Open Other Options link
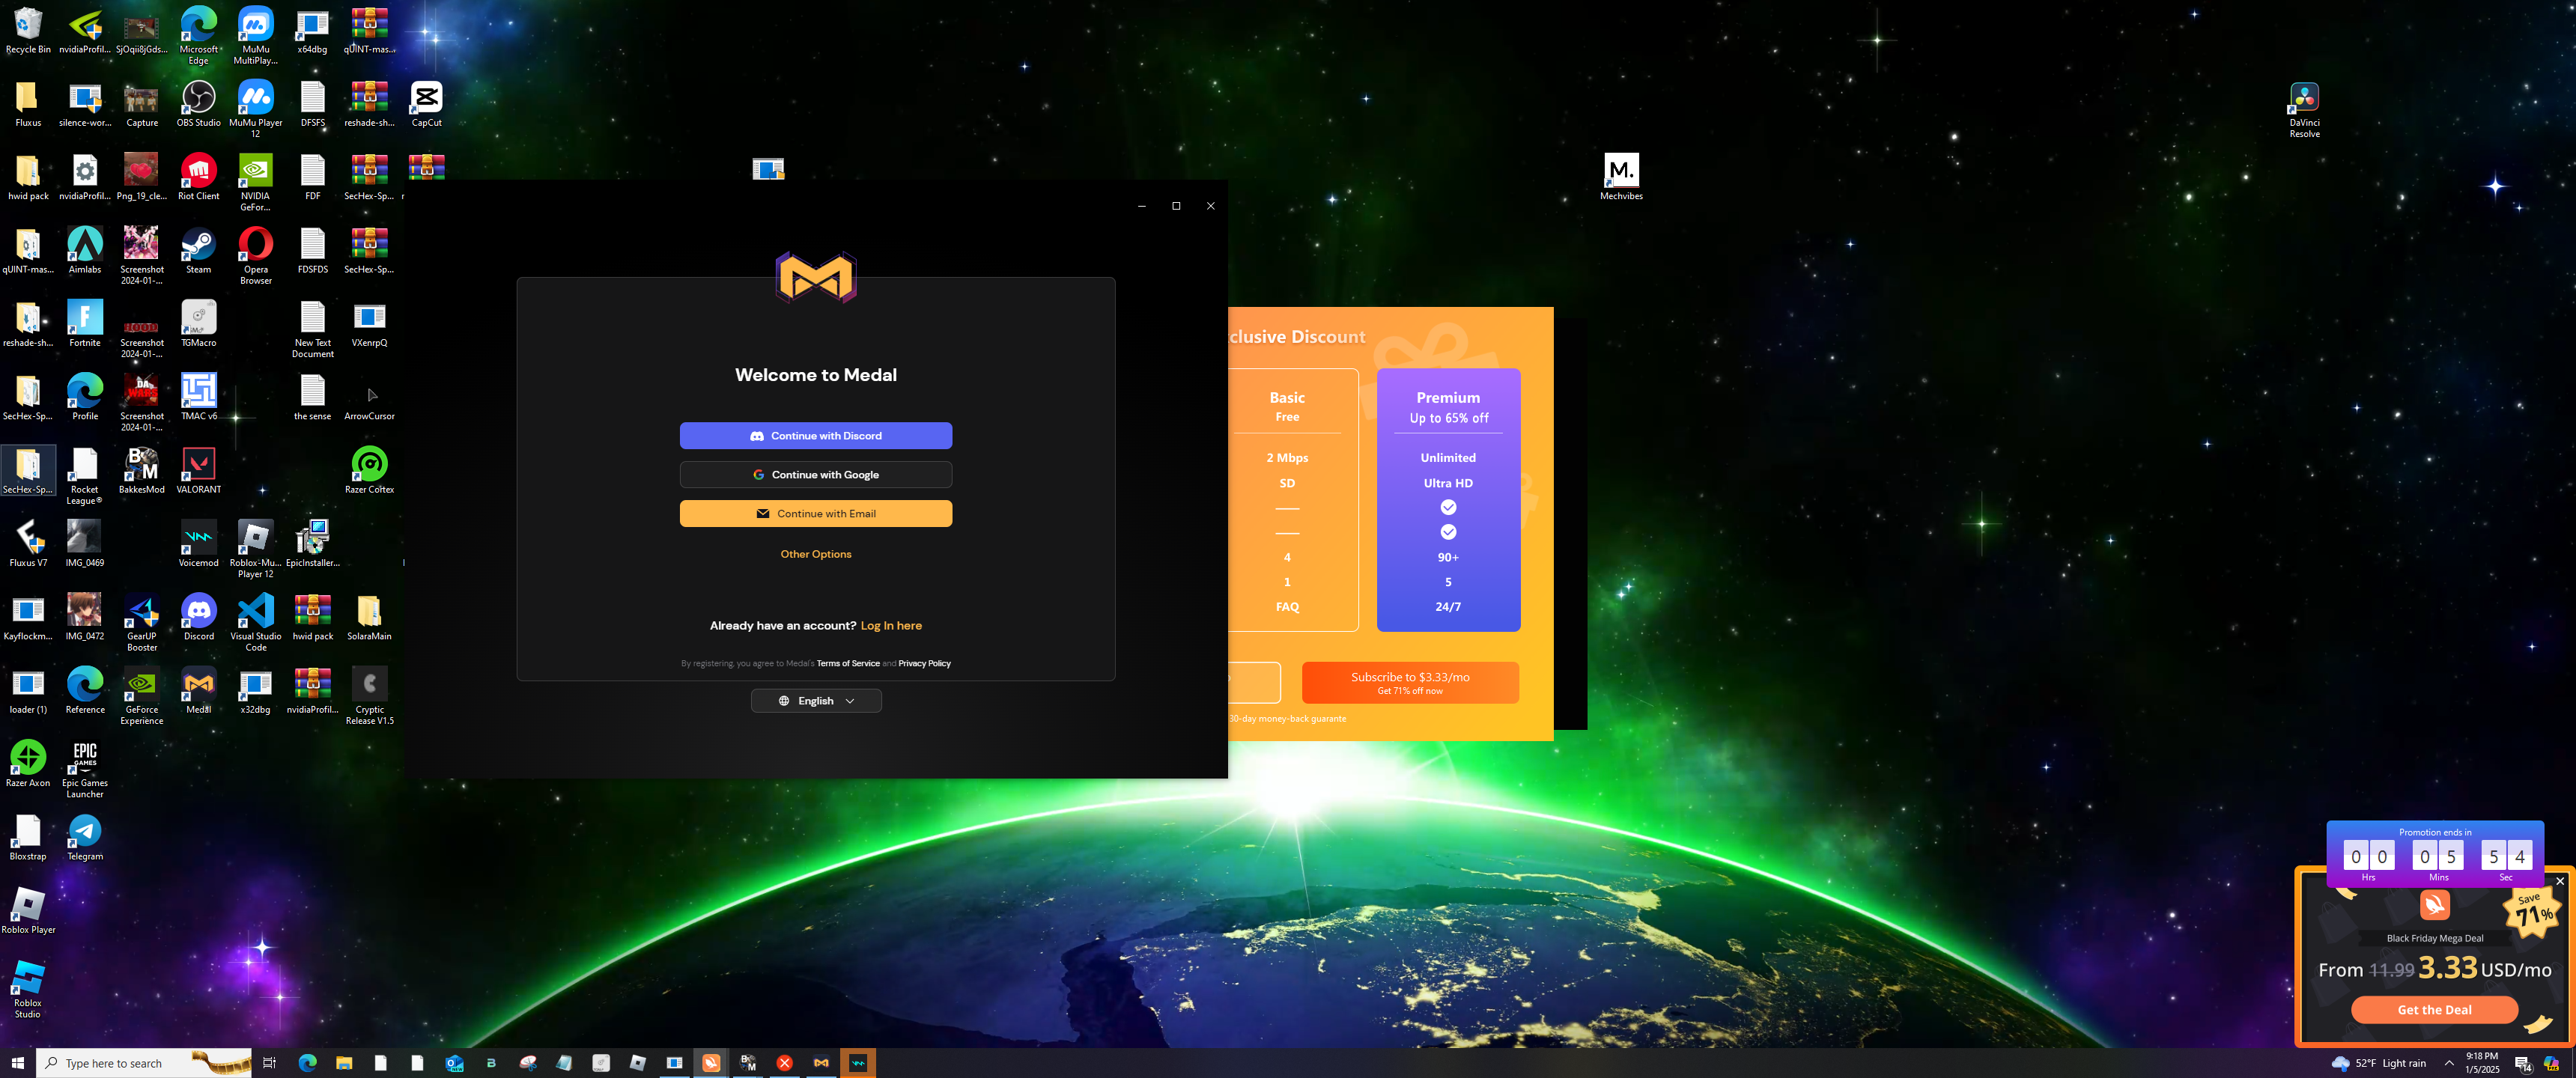Screen dimensions: 2576x1078 (815, 554)
